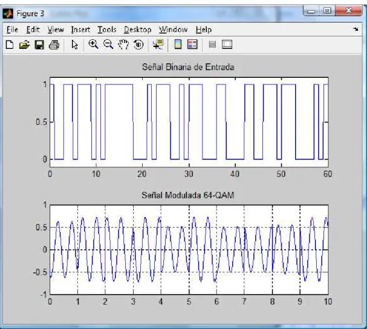Screen dimensions: 367x329
Task: Click x-axis label 60 on the top plot
Action: tap(328, 174)
